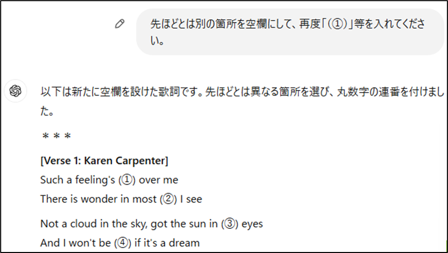Click blank ② in the "wonder in most" line

click(168, 199)
